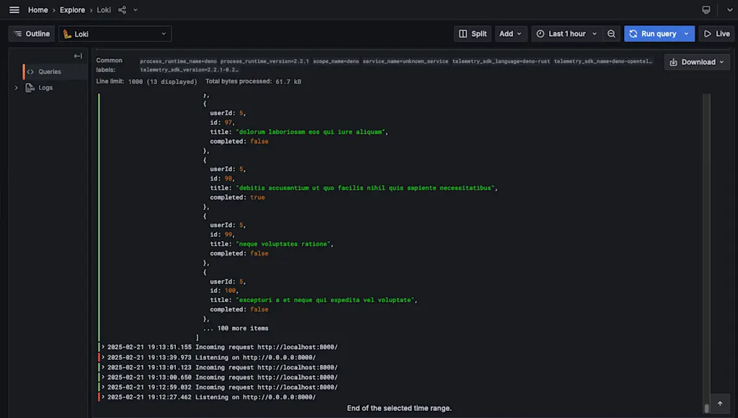Click the Split view button
The image size is (738, 418).
[473, 34]
